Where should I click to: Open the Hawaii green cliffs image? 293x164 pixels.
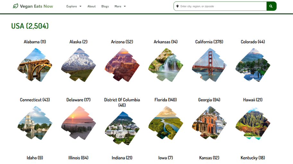pos(253,123)
